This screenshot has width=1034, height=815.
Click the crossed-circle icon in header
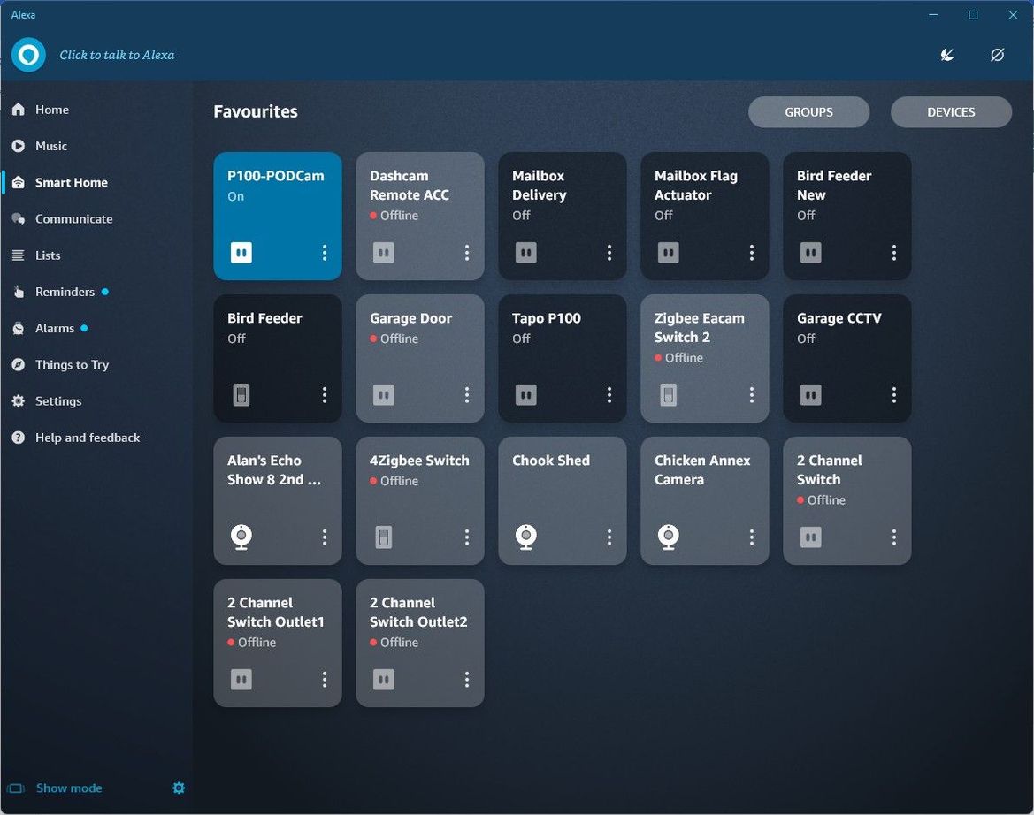tap(997, 55)
